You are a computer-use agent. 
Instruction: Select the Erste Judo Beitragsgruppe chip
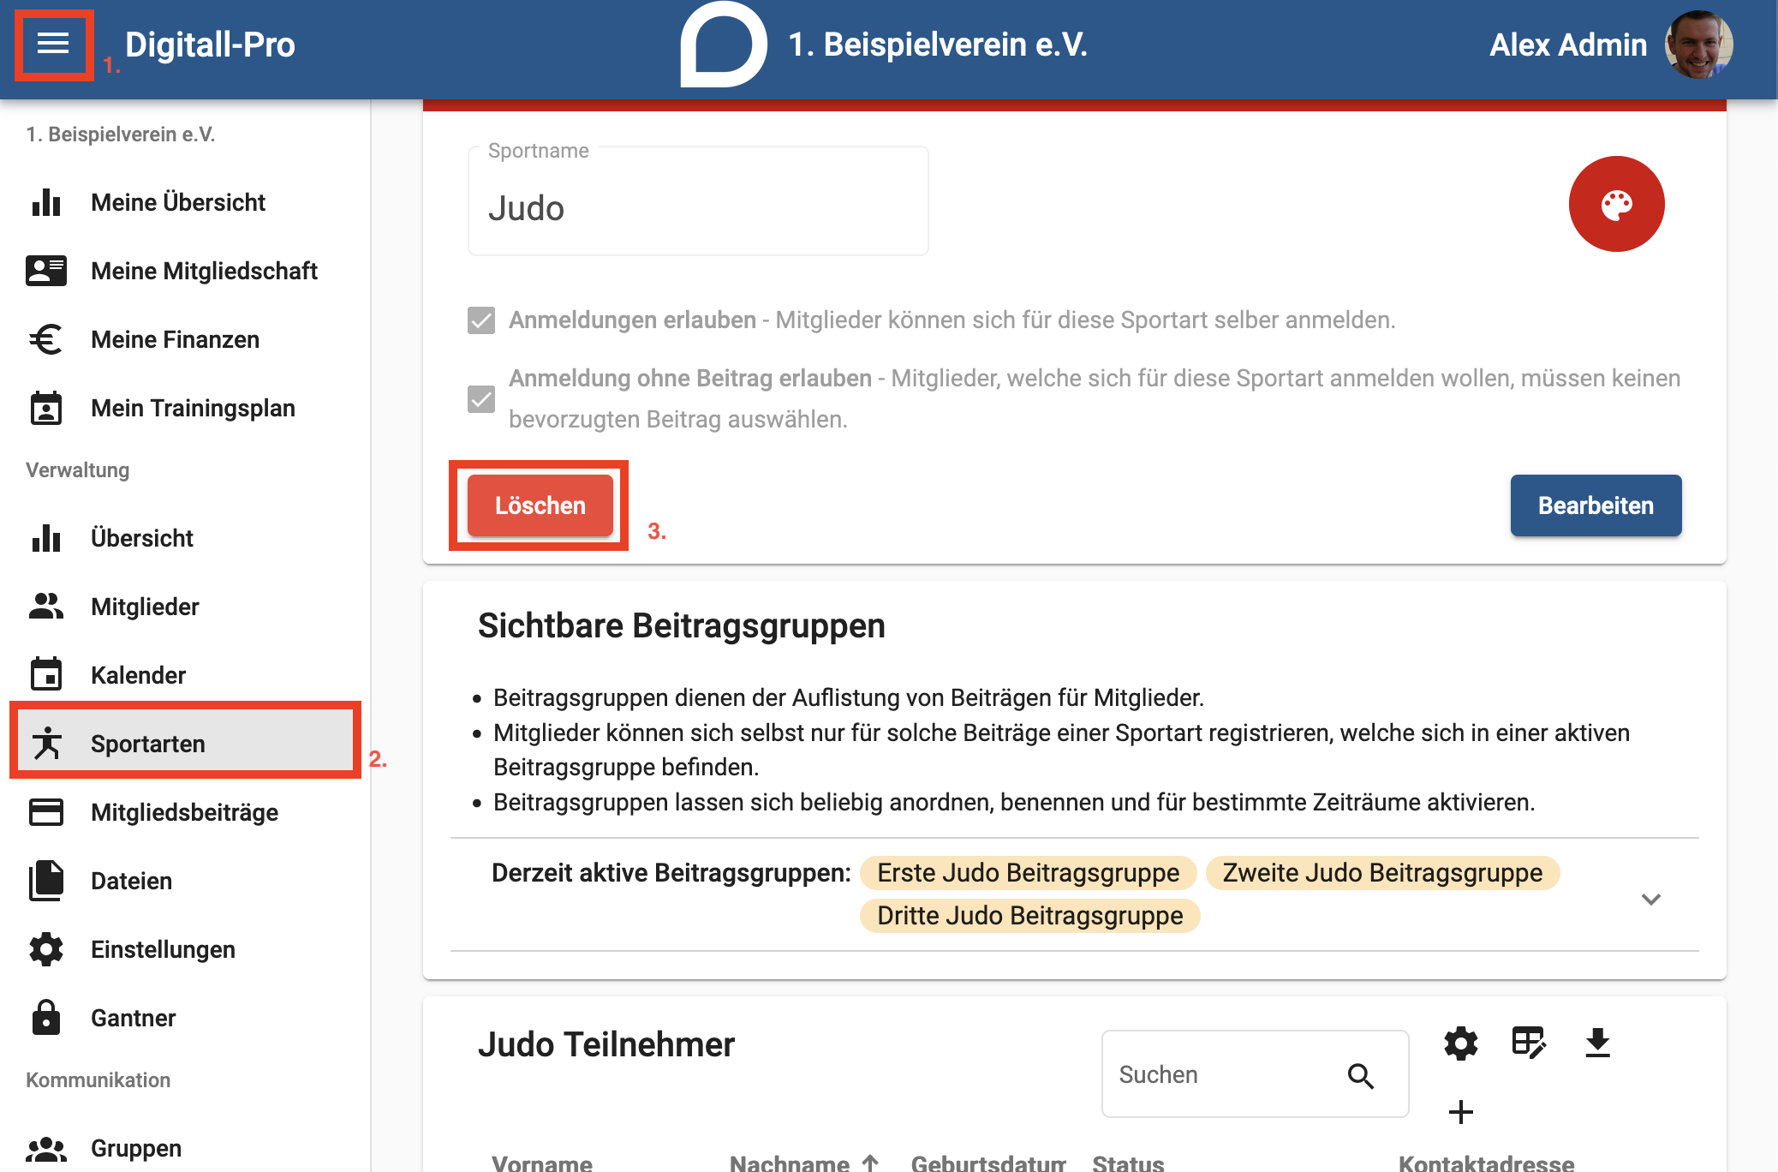(x=1028, y=873)
